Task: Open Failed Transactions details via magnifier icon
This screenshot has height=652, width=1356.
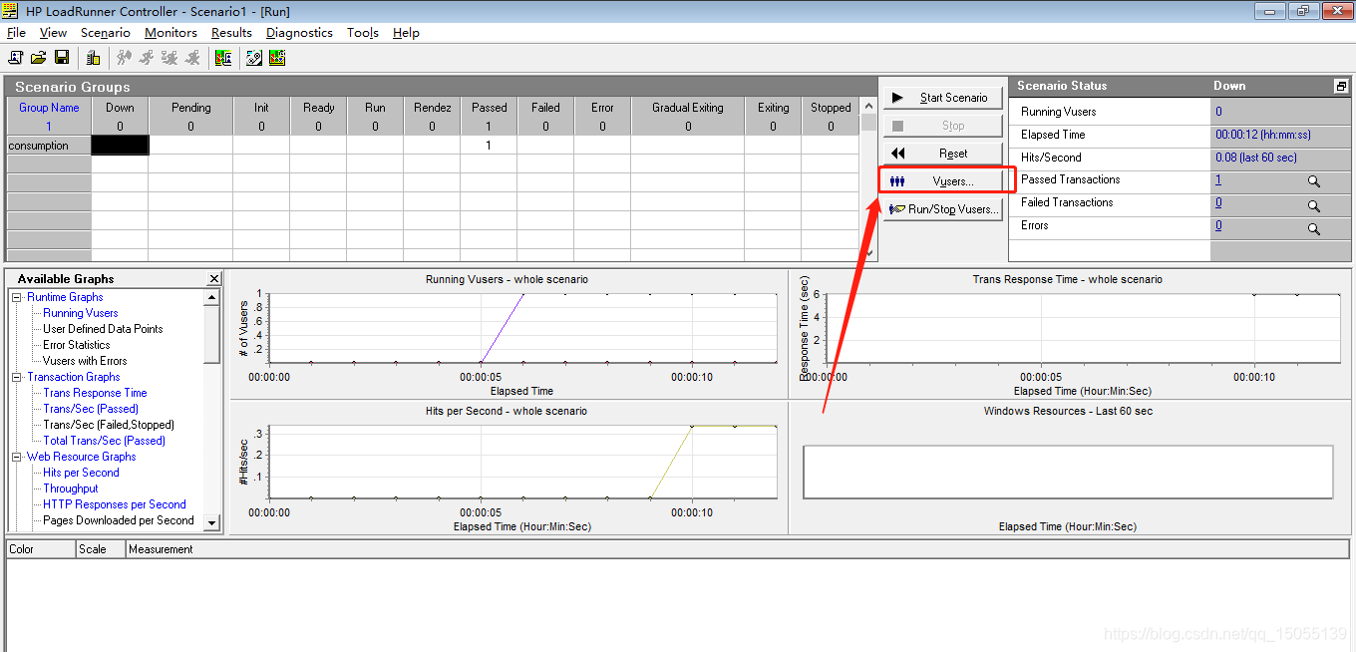Action: click(1314, 205)
